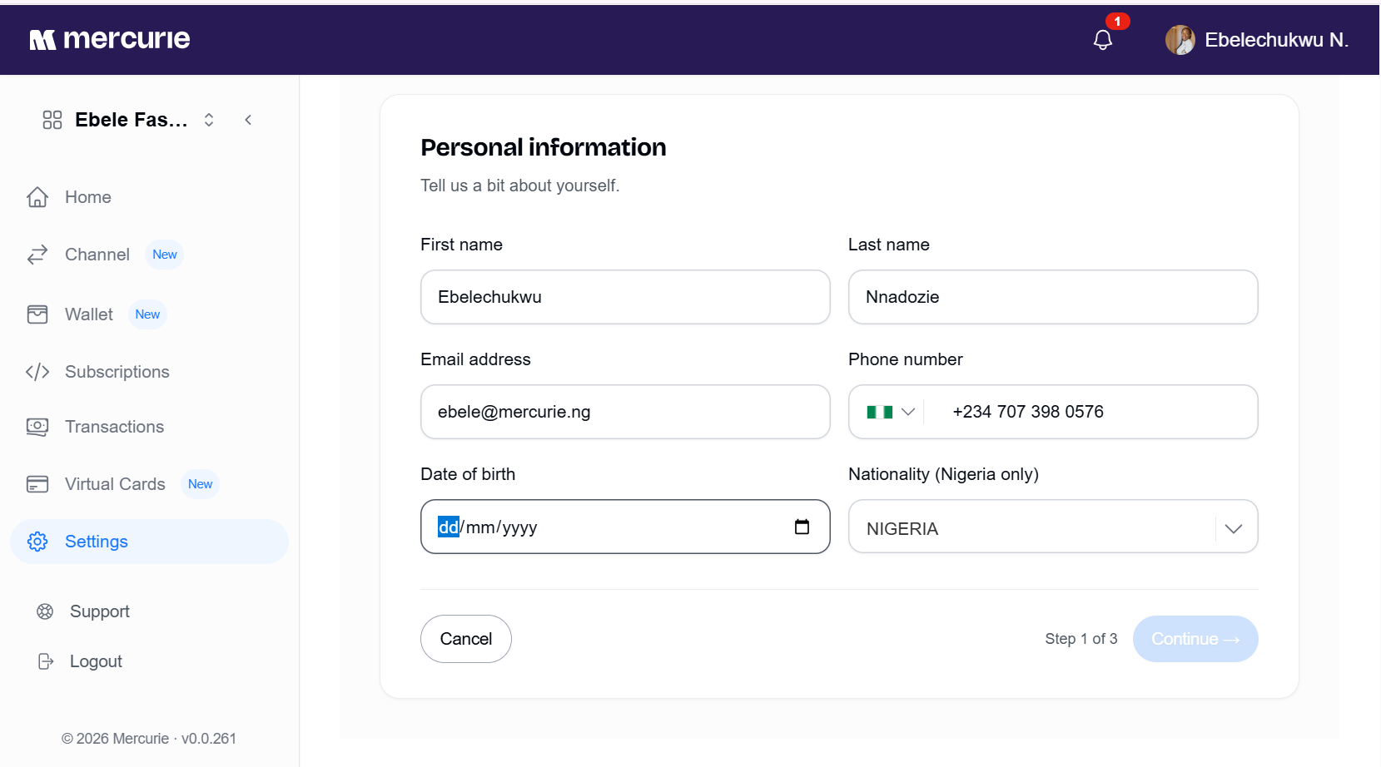Click the Wallet icon
This screenshot has width=1381, height=767.
coord(37,314)
